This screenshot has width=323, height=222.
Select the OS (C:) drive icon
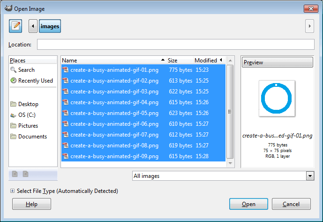(x=13, y=115)
